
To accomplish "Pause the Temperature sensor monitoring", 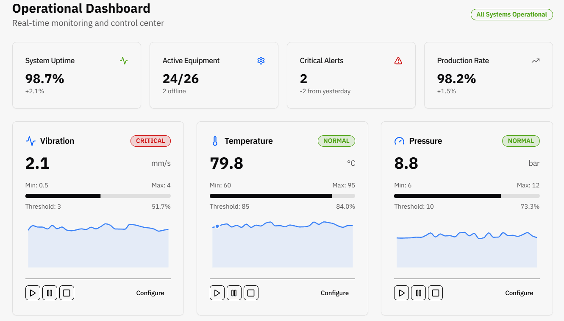I will tap(234, 293).
